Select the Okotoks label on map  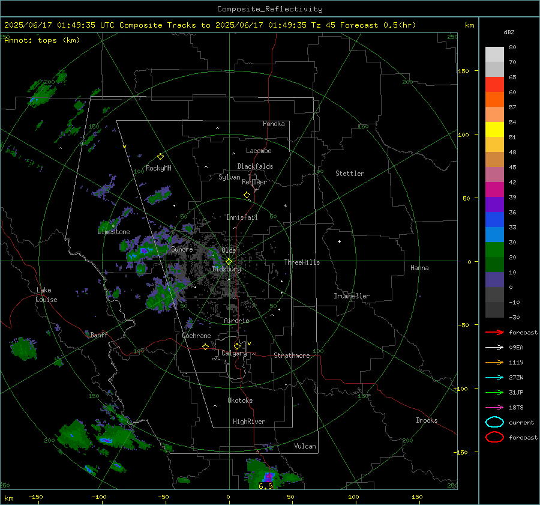240,401
